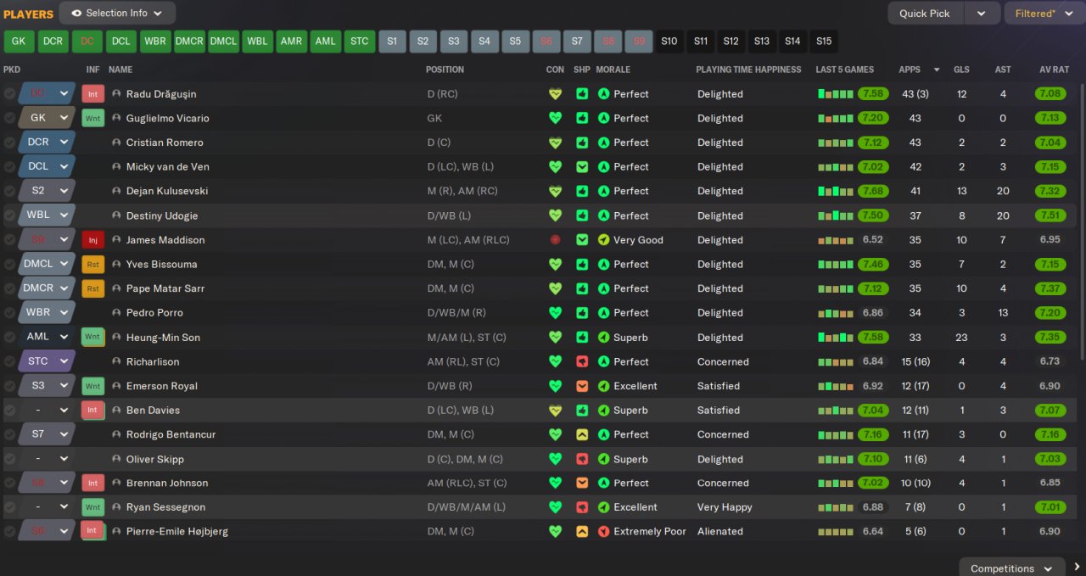Screen dimensions: 1086x576
Task: Tick the selection checkbox for Radu Drăgușin
Action: point(9,94)
